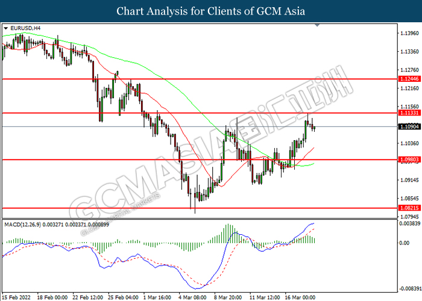Click the 1.13360 price axis value
The width and height of the screenshot is (422, 301).
pos(409,51)
